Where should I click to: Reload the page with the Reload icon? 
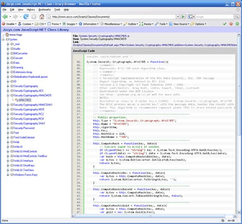(26, 17)
